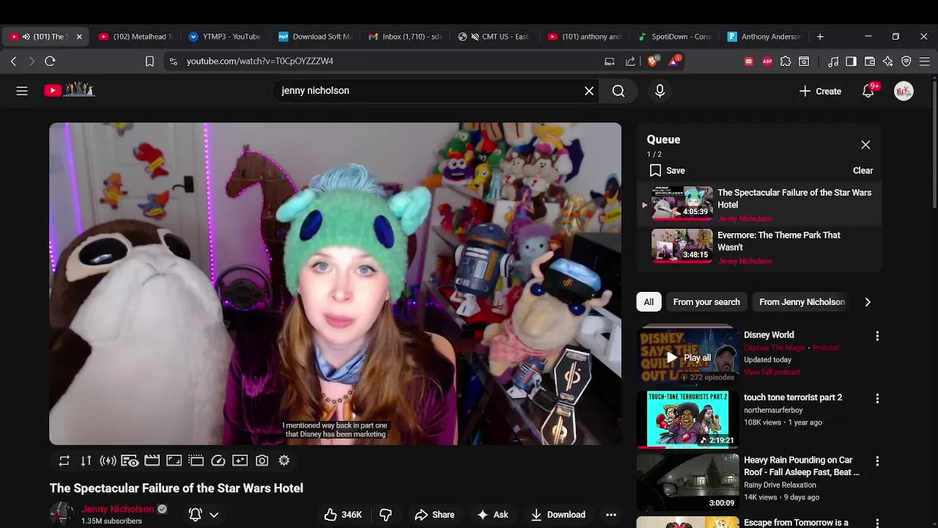Reload the current page

click(x=50, y=62)
